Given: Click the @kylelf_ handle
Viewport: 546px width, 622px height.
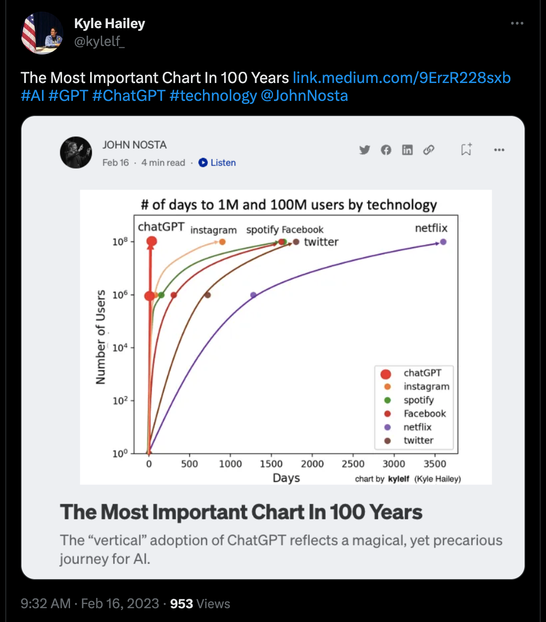Looking at the screenshot, I should [99, 41].
